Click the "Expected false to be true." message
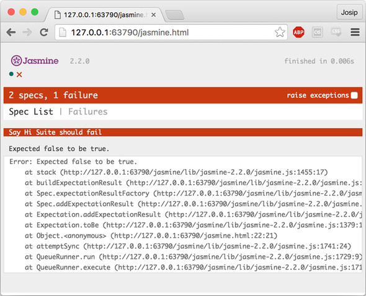This screenshot has height=296, width=366. (x=59, y=149)
